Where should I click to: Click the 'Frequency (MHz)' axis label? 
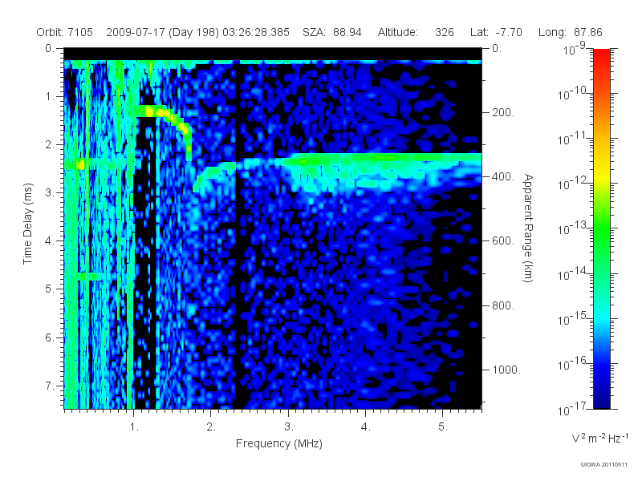[x=278, y=443]
